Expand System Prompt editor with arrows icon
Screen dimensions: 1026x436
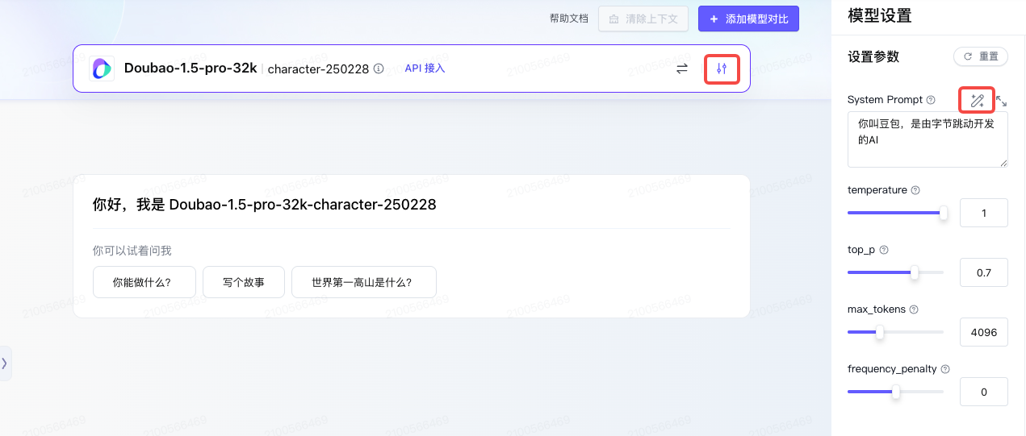1001,101
